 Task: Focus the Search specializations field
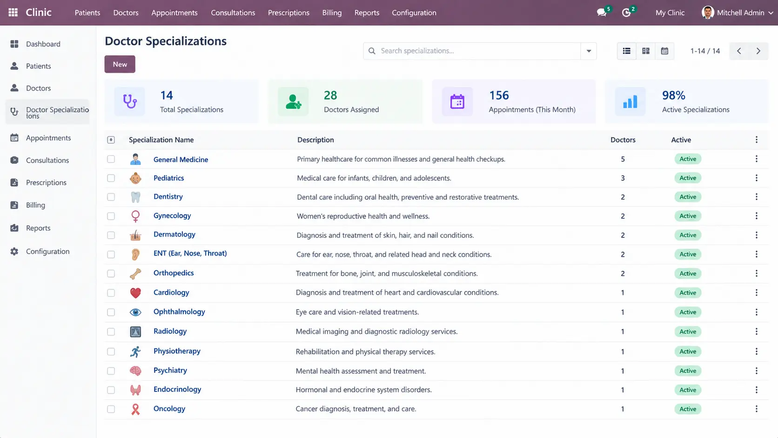[472, 51]
